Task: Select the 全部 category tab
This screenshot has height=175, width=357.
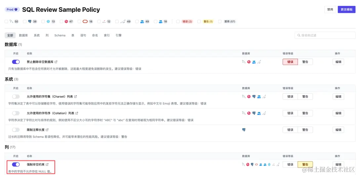Action: pos(10,35)
